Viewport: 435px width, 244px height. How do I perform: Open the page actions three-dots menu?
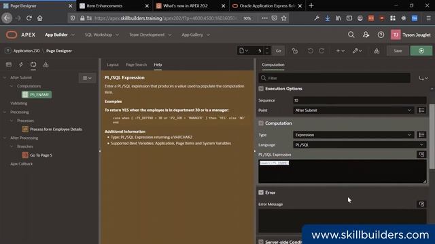coord(264,18)
